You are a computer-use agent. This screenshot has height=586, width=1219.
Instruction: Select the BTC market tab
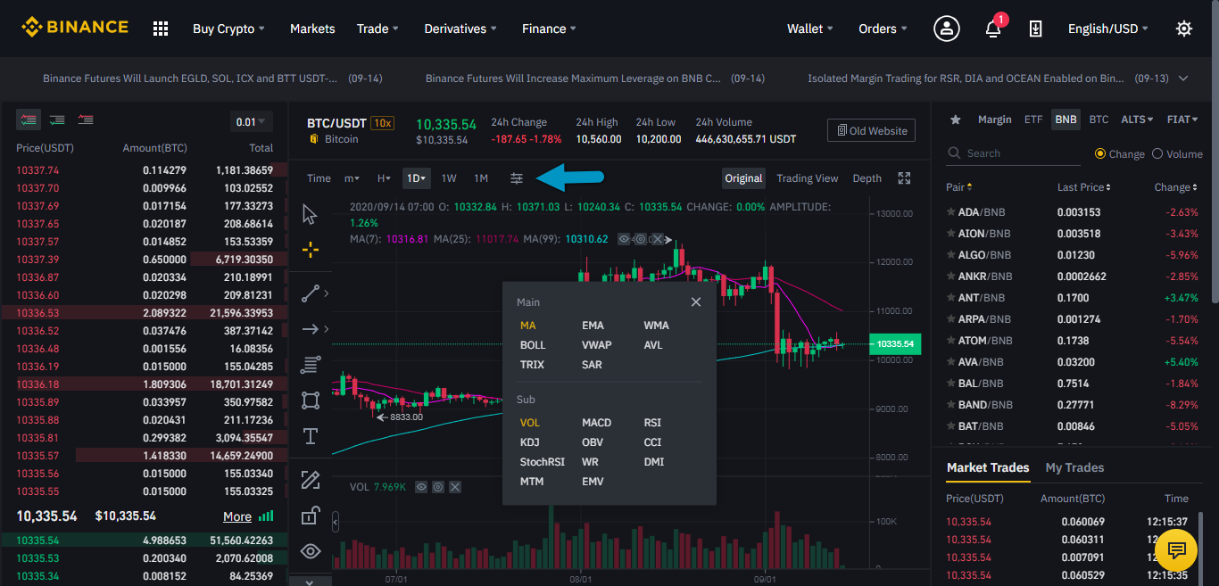[x=1099, y=120]
